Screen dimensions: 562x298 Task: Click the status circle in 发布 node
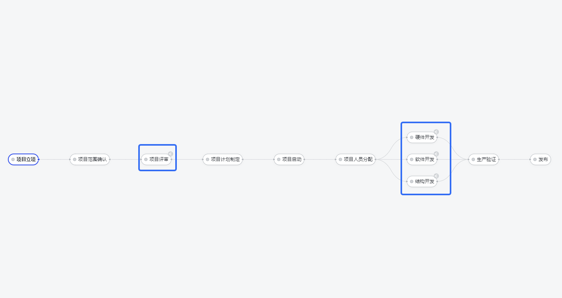[535, 159]
